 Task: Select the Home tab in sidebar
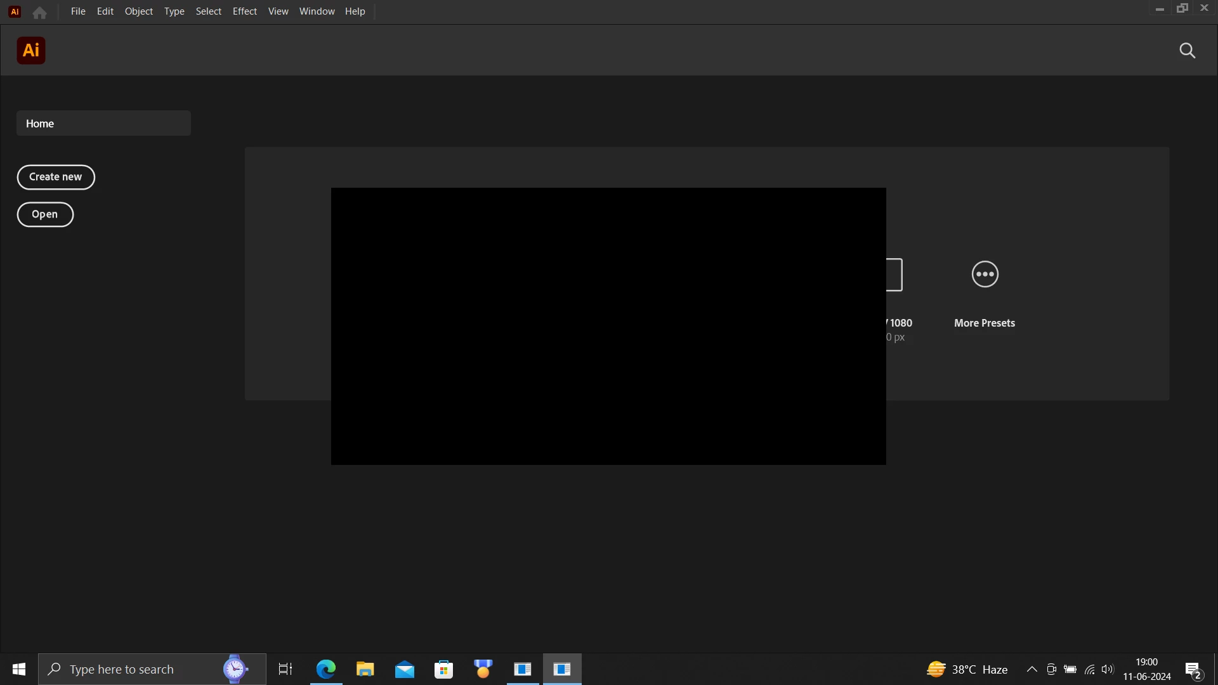tap(103, 123)
